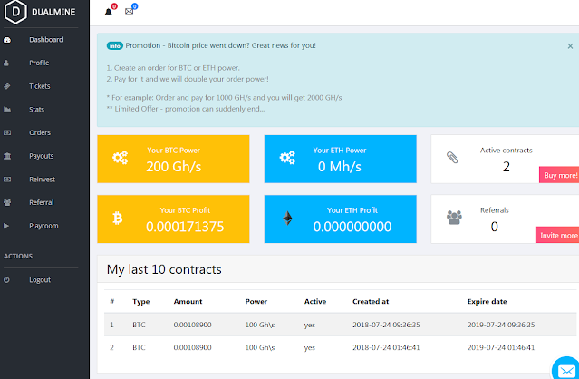This screenshot has width=579, height=379.
Task: Open notifications bell icon
Action: point(108,12)
